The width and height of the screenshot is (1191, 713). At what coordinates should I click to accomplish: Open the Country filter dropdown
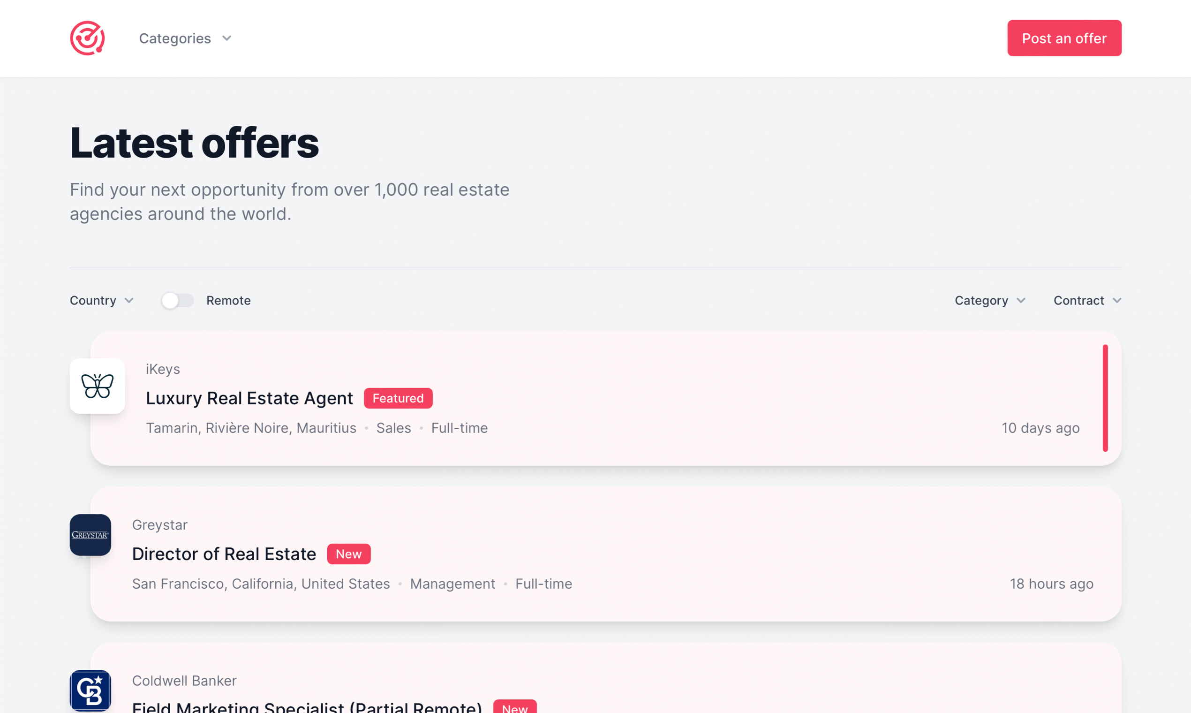(x=102, y=300)
